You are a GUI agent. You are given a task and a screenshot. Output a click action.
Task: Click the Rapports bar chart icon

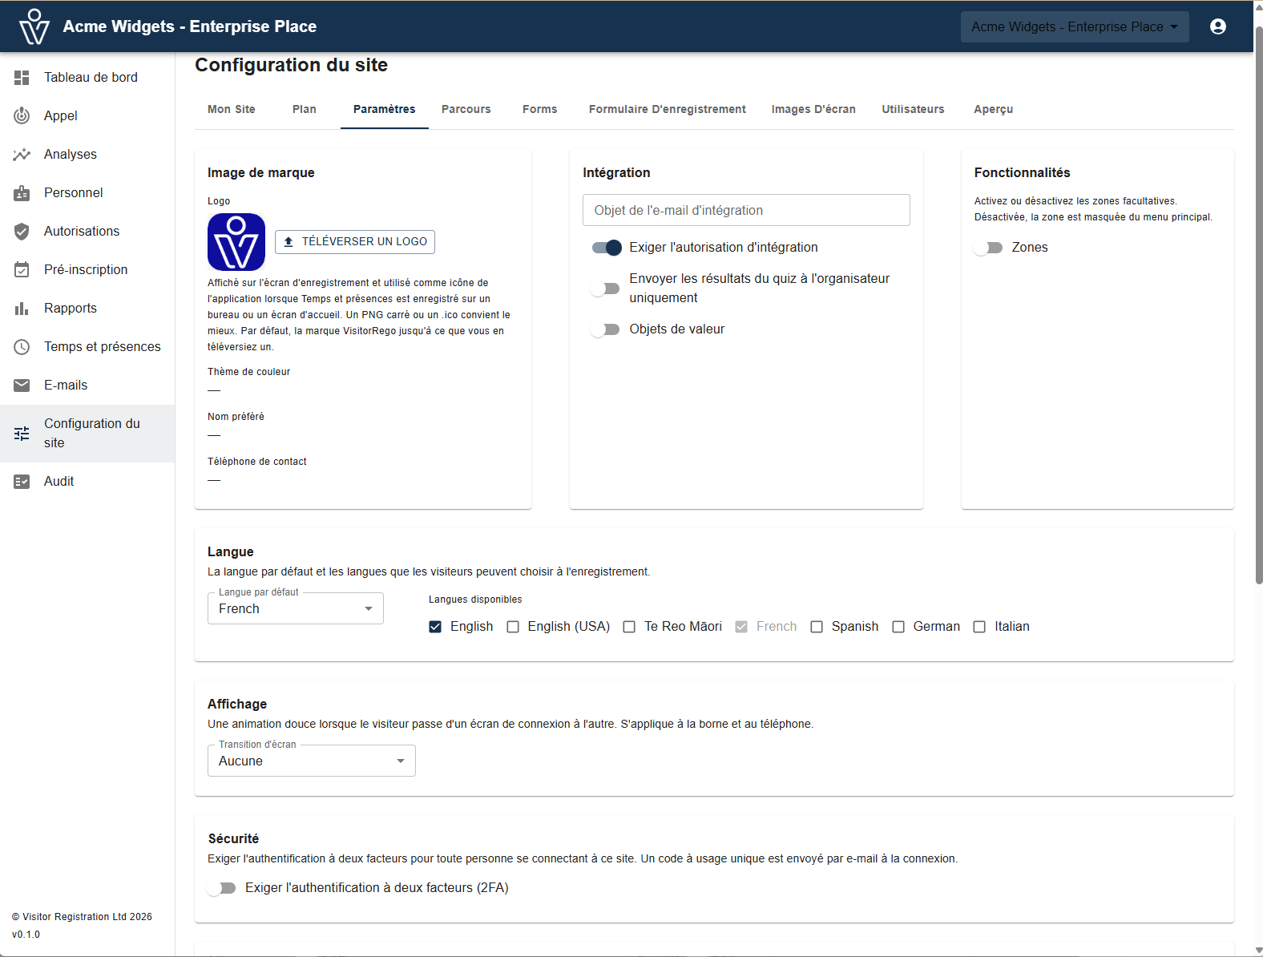22,308
